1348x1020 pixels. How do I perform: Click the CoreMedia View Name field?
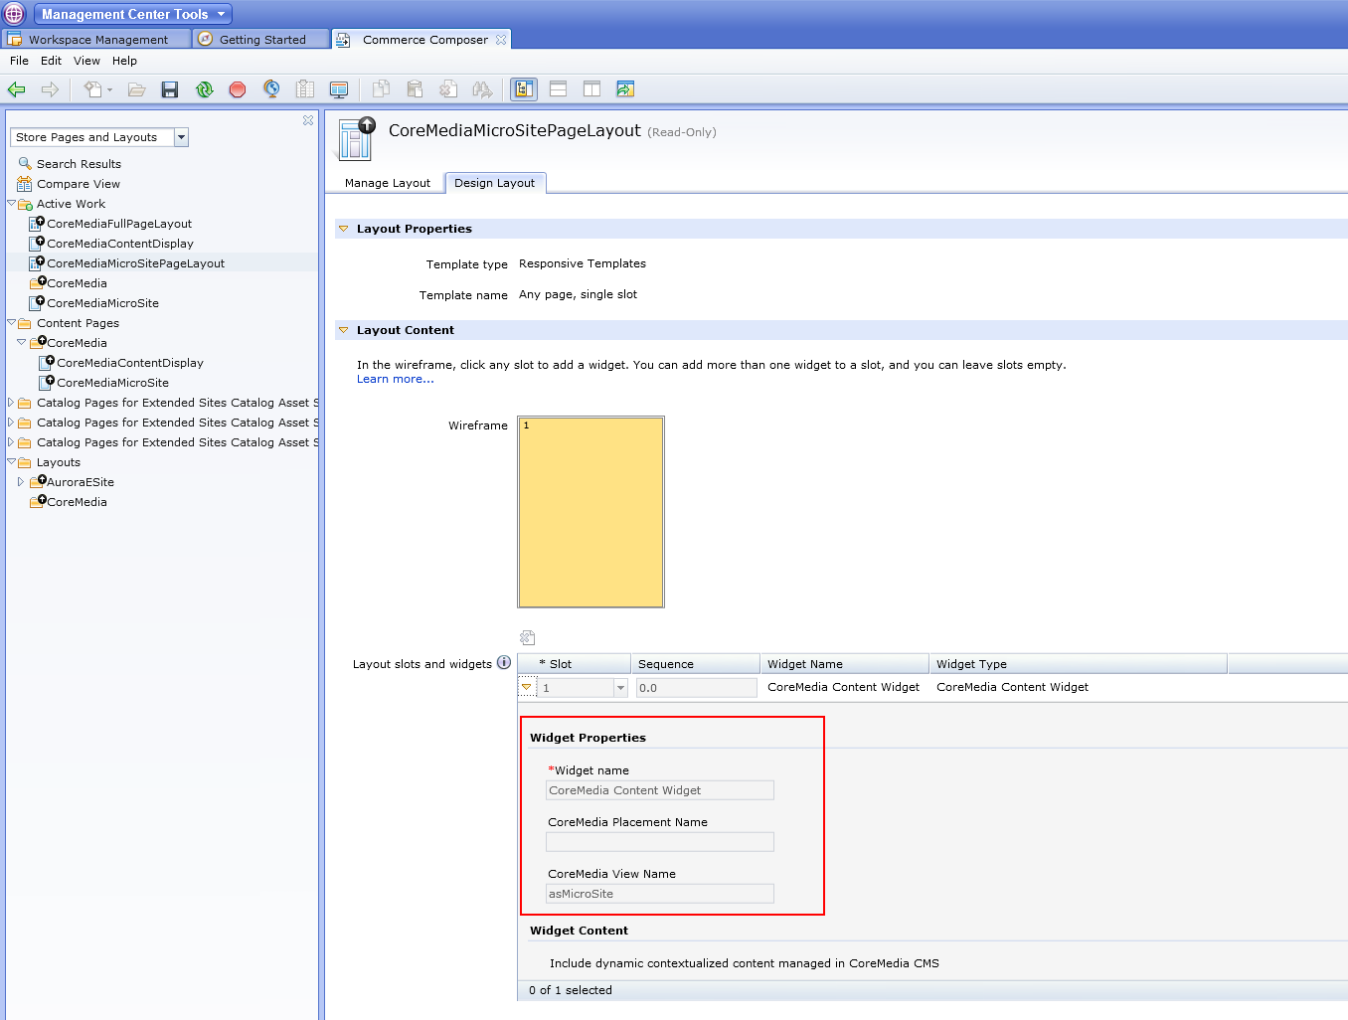coord(660,894)
